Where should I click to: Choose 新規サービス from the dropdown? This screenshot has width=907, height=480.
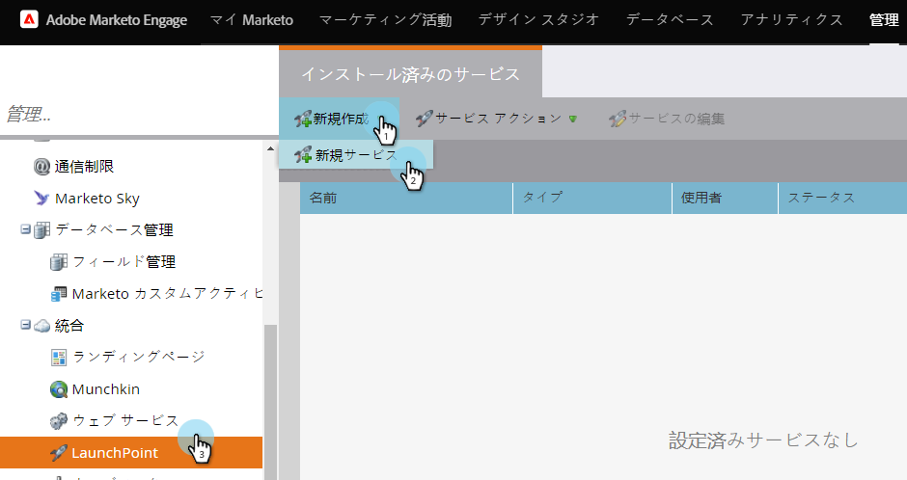coord(356,155)
